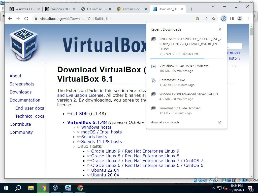Click the 6.1 SDK download link
Viewport: 258px width, 193px height.
(79, 114)
